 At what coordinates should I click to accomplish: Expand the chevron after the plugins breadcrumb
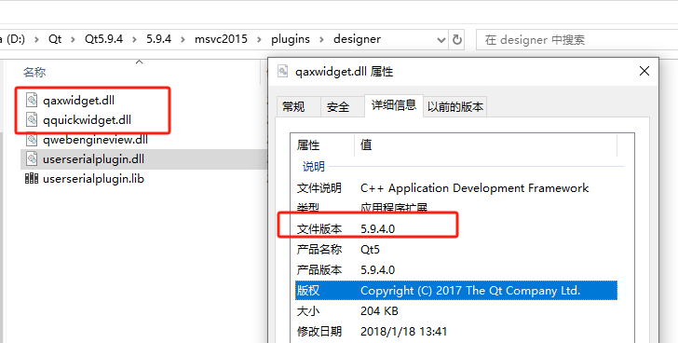321,40
